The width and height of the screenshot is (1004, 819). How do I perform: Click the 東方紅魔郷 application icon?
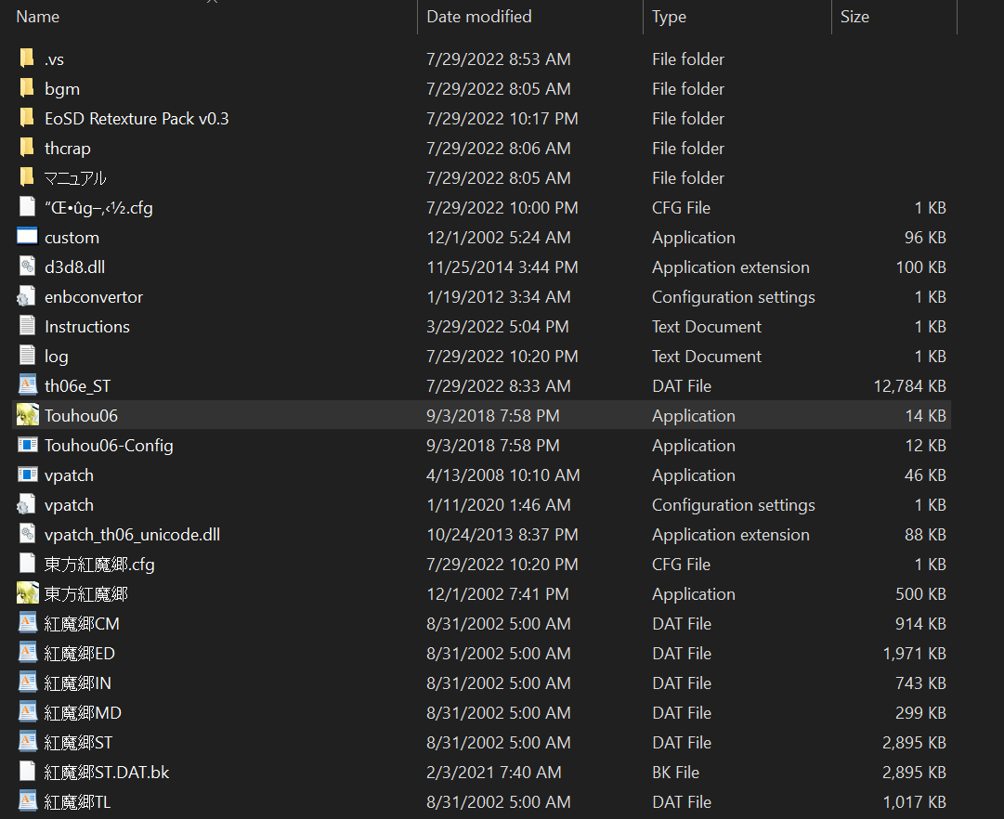[x=28, y=593]
